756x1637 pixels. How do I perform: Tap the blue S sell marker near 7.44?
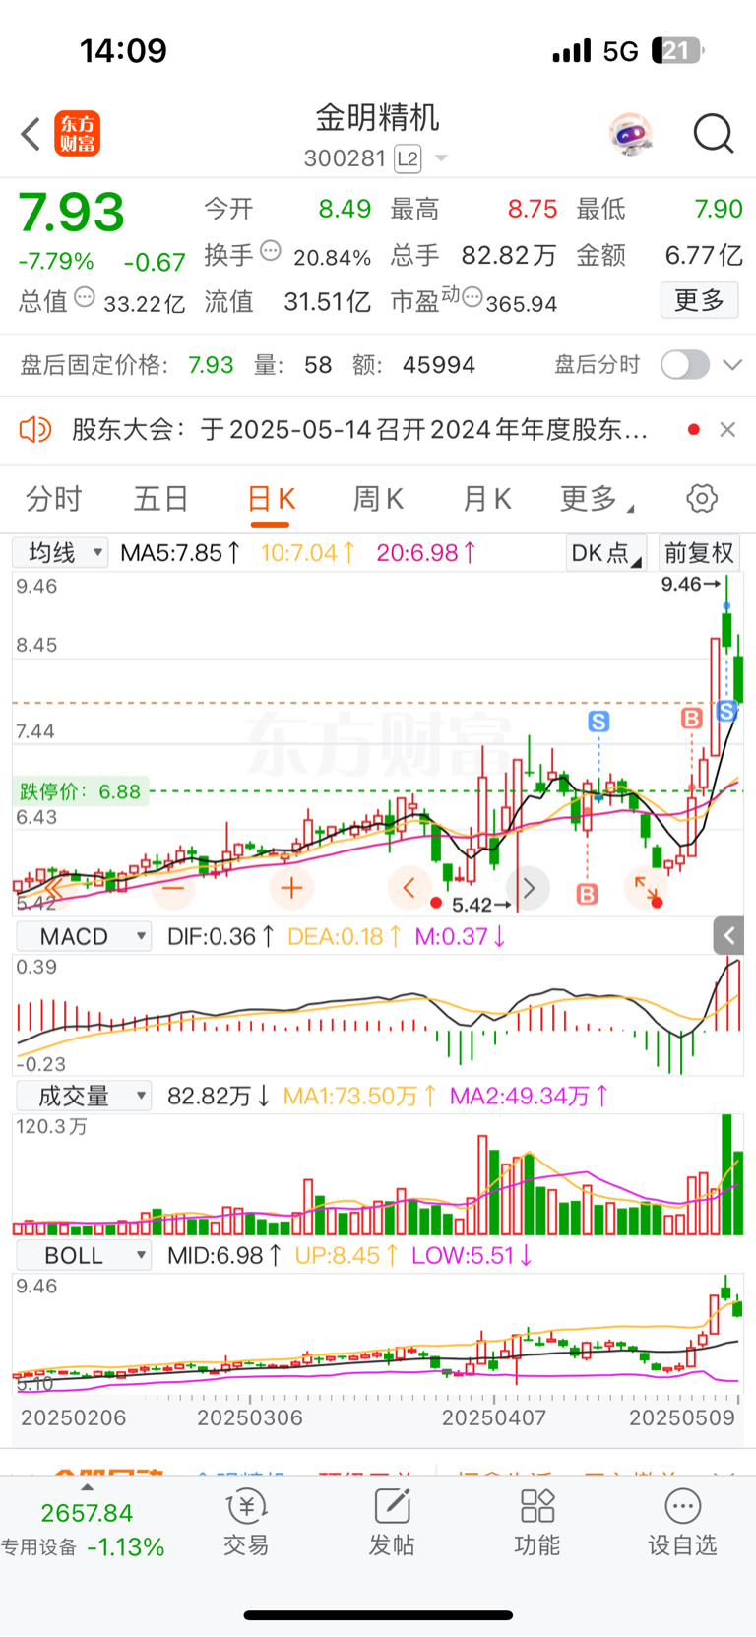click(598, 722)
